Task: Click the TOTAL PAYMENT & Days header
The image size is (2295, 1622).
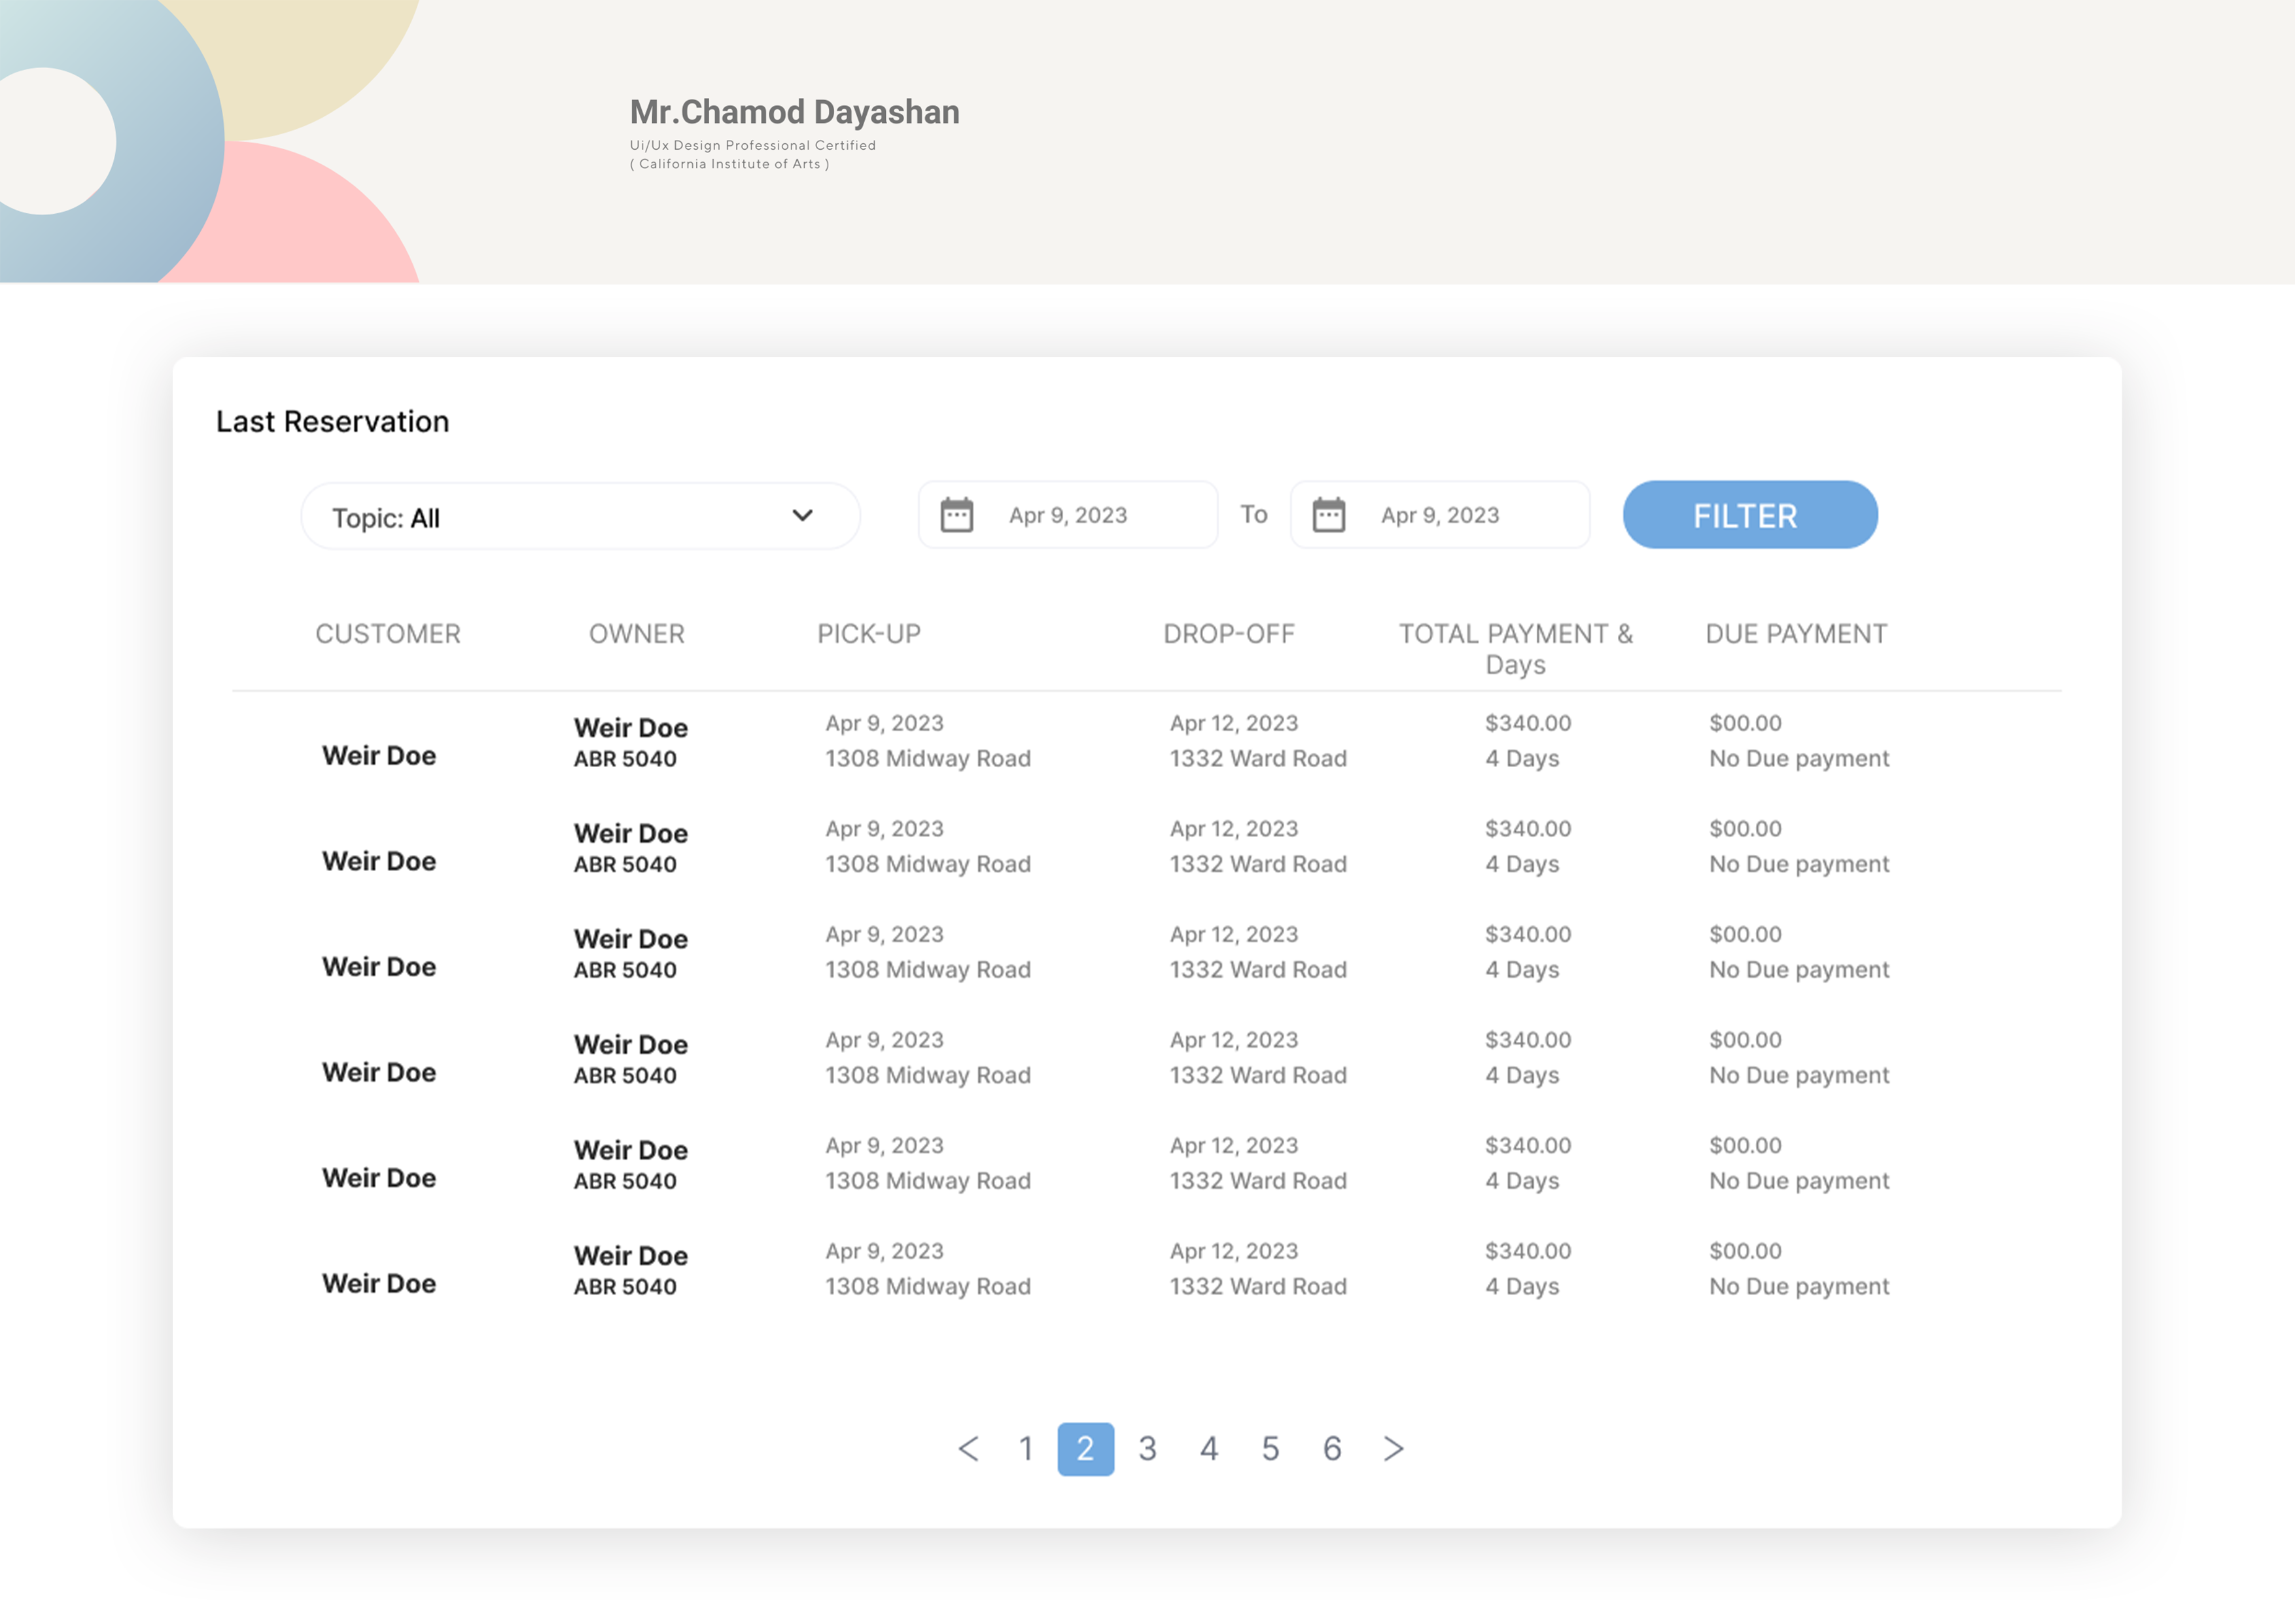Action: [1515, 649]
